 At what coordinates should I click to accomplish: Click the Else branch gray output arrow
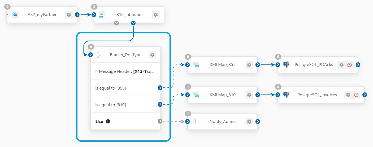[x=160, y=121]
